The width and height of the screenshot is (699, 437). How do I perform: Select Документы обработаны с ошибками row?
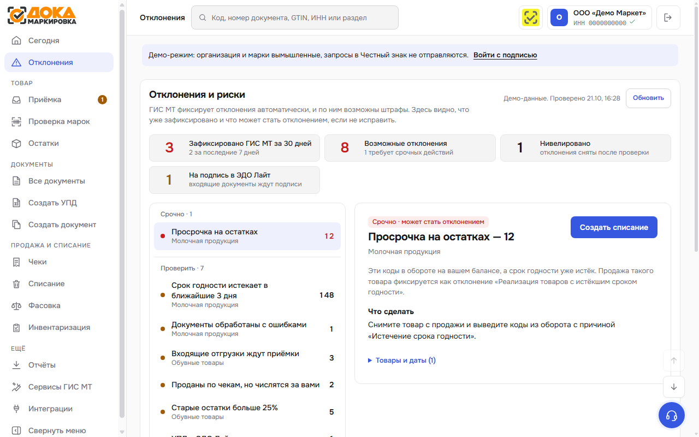pyautogui.click(x=247, y=329)
